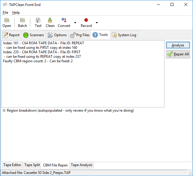Switch to the Scanners tab
This screenshot has height=176, width=193.
34,35
